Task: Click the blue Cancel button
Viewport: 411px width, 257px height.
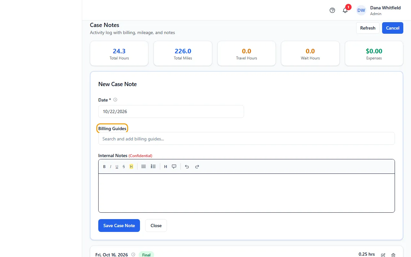Action: 392,28
